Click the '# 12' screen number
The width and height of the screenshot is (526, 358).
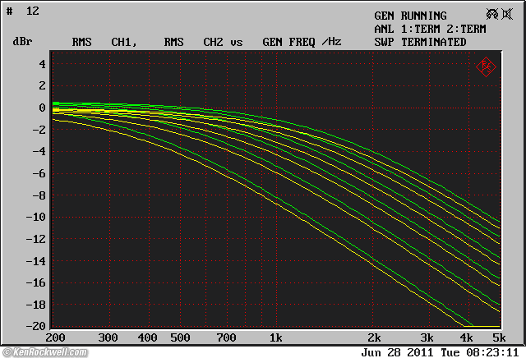tap(23, 11)
